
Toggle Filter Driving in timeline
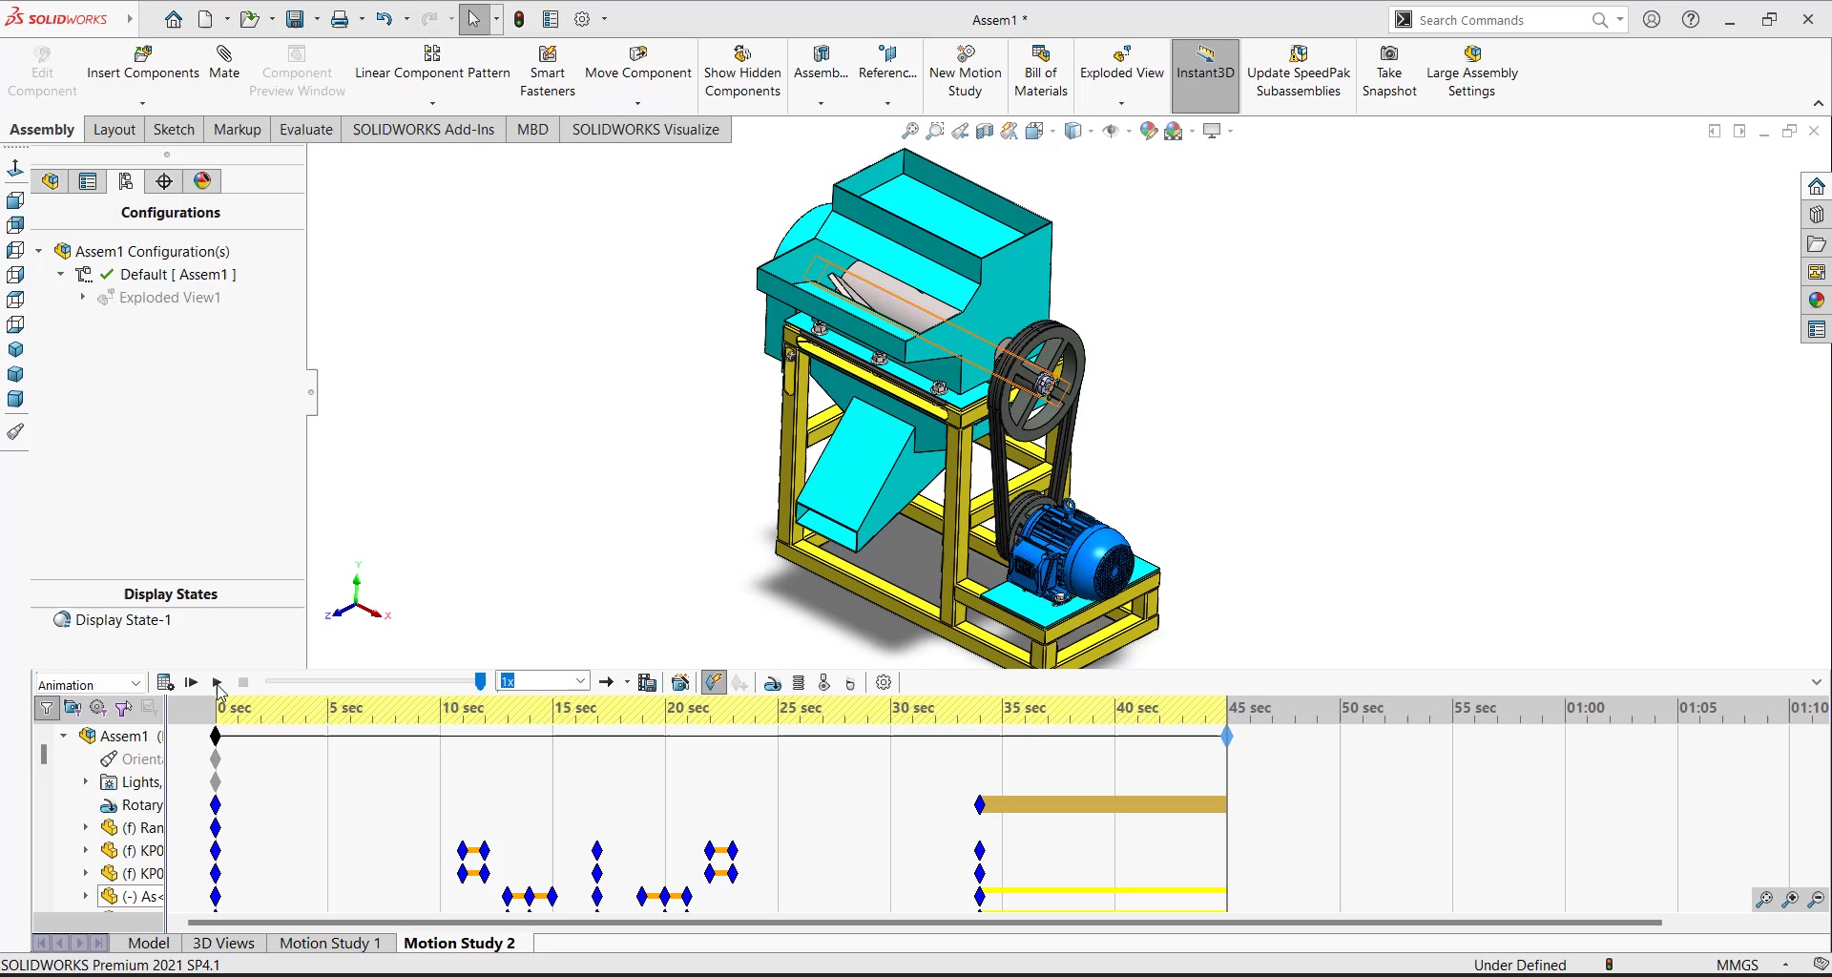[97, 708]
